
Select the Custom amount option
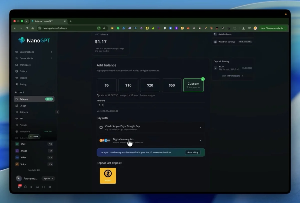(193, 85)
